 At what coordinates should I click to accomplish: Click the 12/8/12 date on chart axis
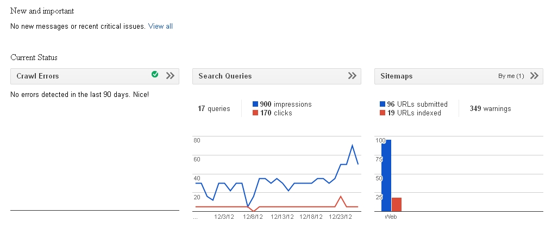click(253, 217)
